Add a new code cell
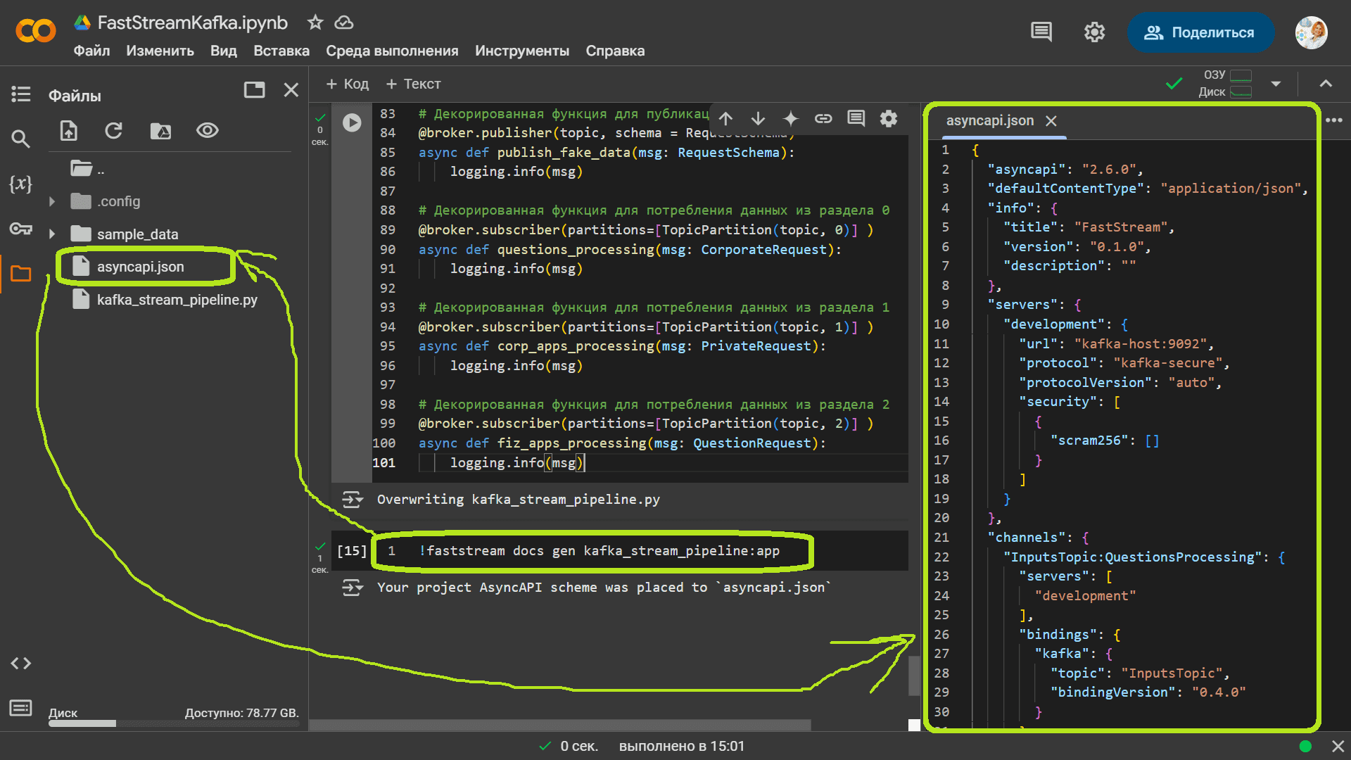The height and width of the screenshot is (760, 1351). (x=348, y=84)
